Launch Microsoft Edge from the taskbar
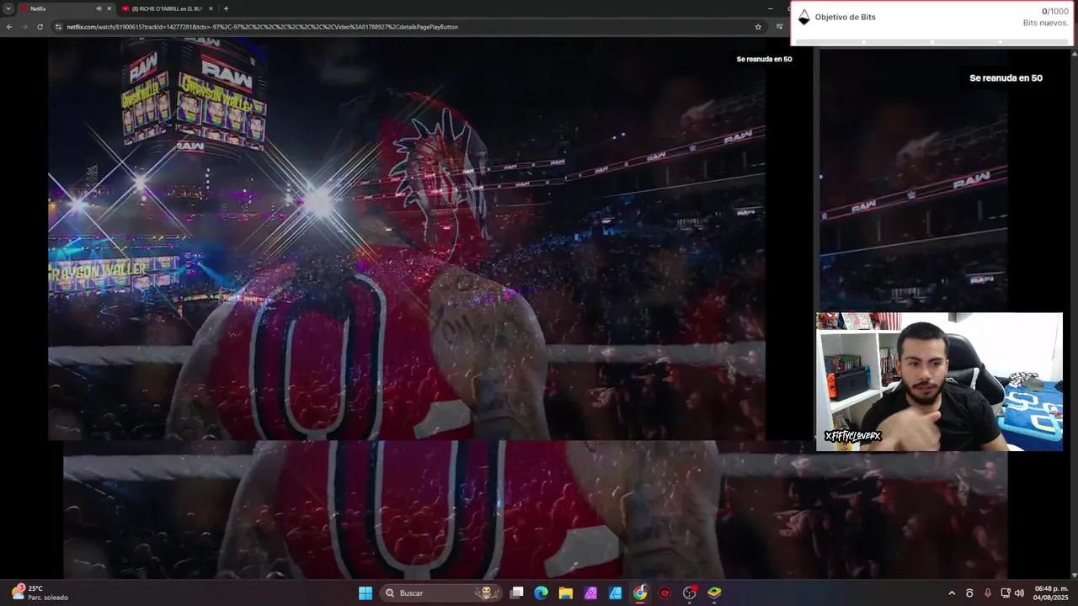1078x606 pixels. pos(542,593)
